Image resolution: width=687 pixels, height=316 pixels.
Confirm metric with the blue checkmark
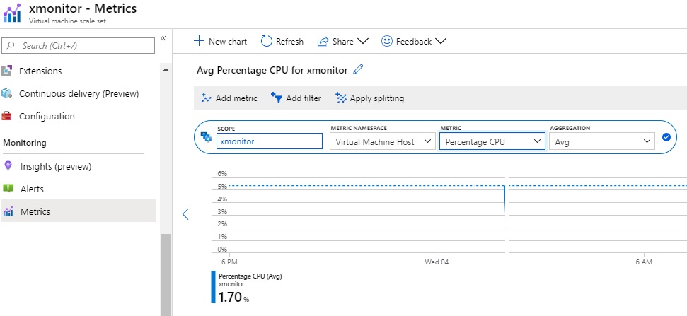coord(666,138)
